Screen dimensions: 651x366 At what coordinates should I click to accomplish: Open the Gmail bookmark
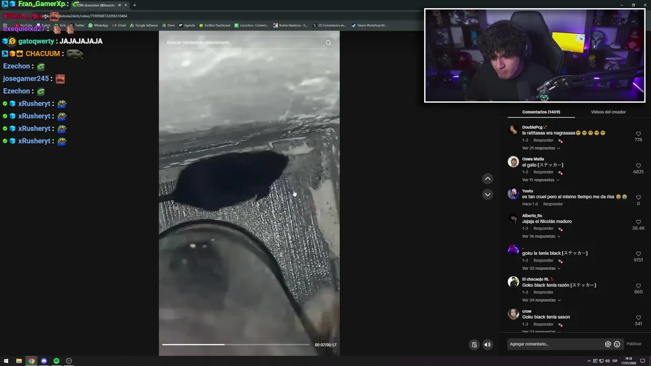pos(119,25)
